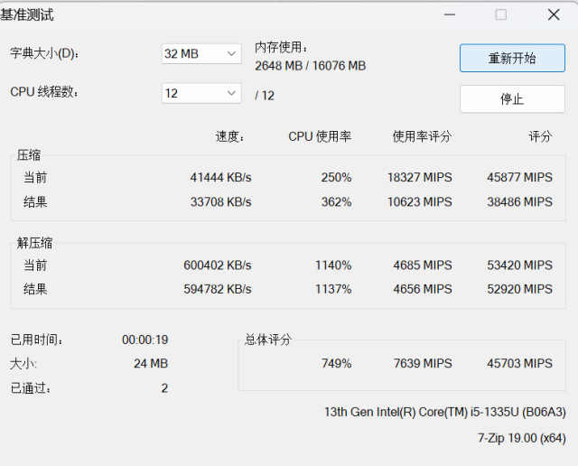The image size is (578, 466).
Task: Expand the CPU thread count dropdown
Action: point(200,93)
